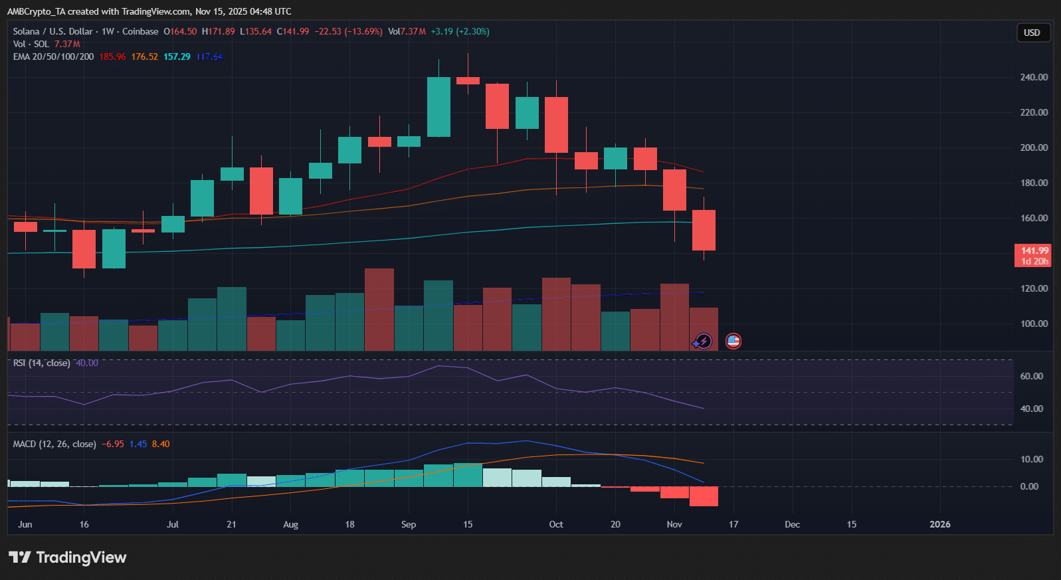Open the USD currency selector
The width and height of the screenshot is (1061, 580).
click(x=1032, y=33)
